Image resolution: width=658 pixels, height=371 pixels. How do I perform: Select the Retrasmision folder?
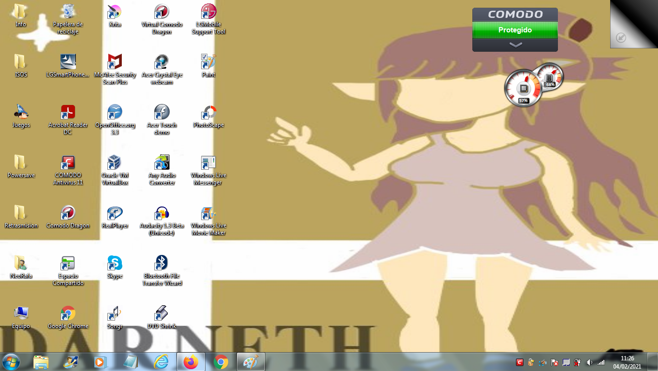[x=21, y=217]
